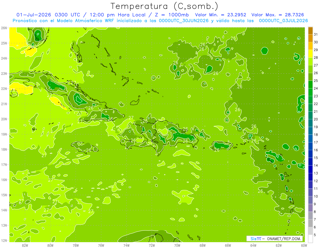323x249 pixels.
Task: Click the green legend swatch between 24 and 25
Action: [310, 84]
